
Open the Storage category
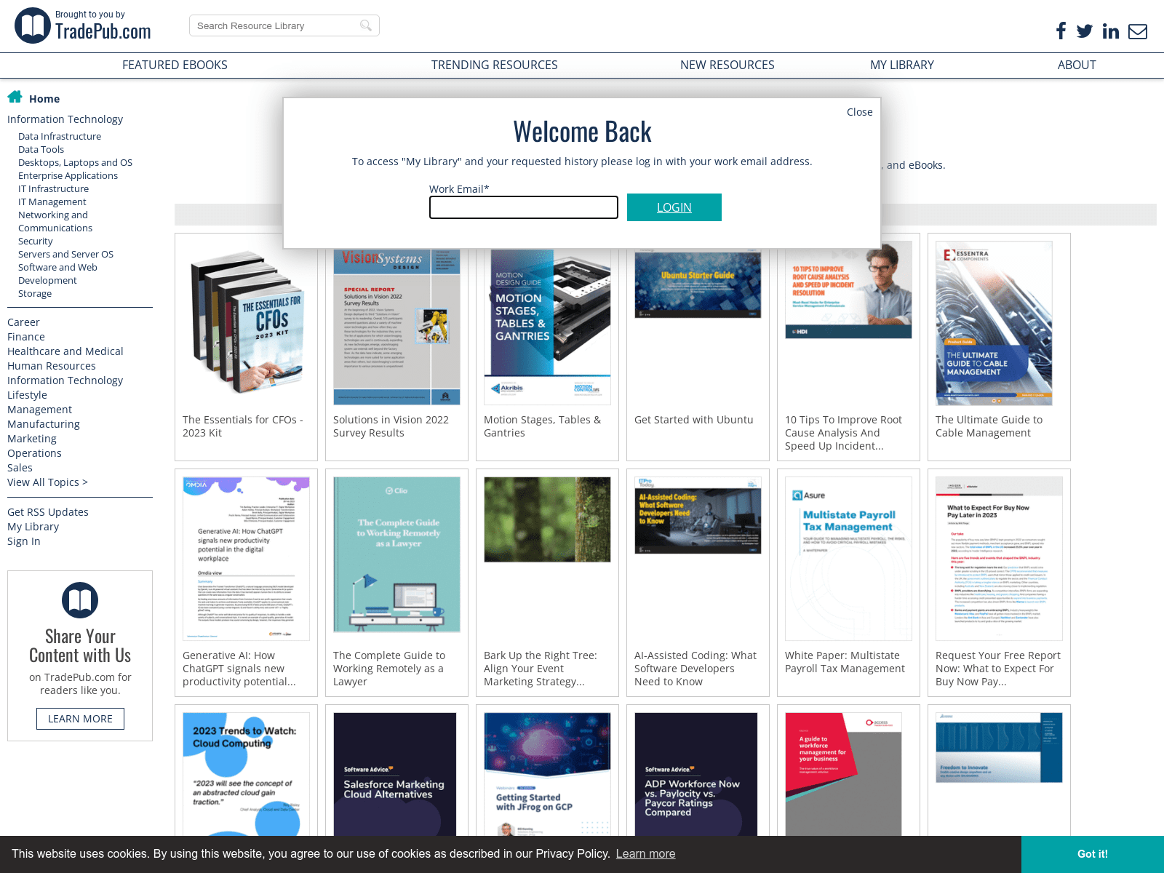point(35,293)
